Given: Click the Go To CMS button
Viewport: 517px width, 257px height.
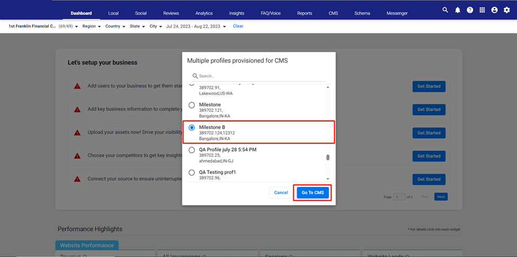Looking at the screenshot, I should (312, 193).
